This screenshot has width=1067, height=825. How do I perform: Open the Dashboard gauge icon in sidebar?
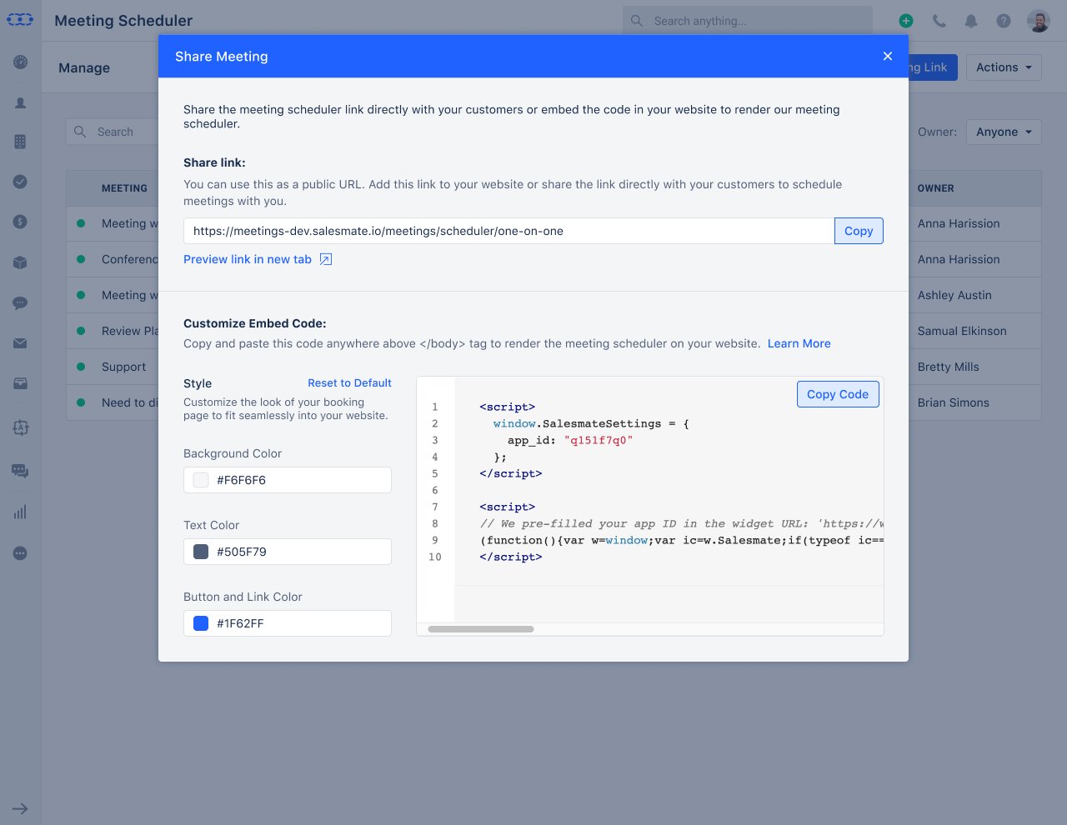pyautogui.click(x=21, y=62)
